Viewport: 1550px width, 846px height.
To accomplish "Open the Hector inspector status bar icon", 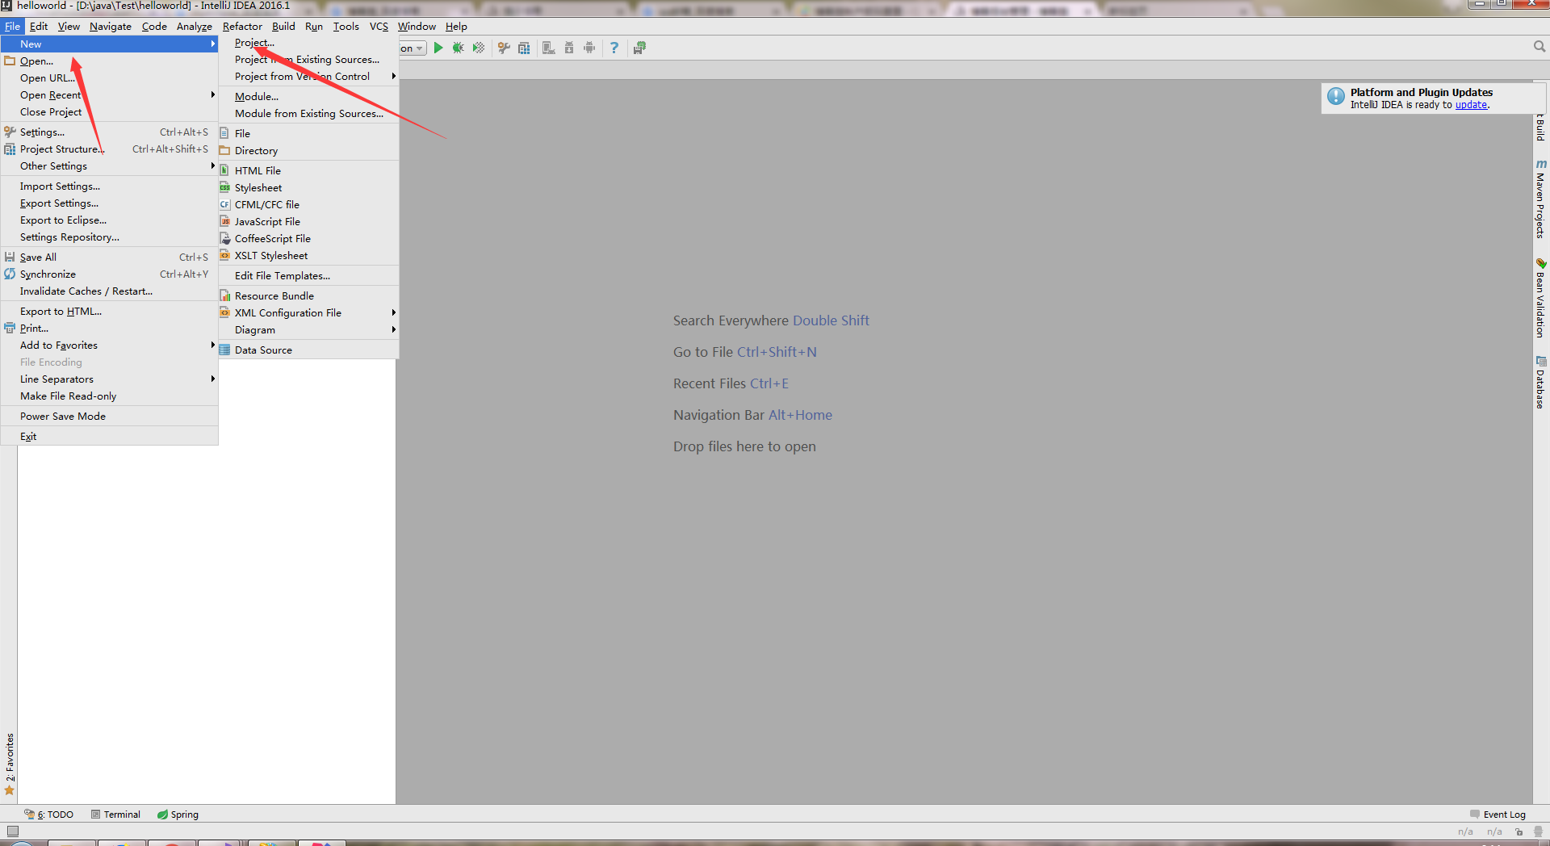I will click(1538, 831).
